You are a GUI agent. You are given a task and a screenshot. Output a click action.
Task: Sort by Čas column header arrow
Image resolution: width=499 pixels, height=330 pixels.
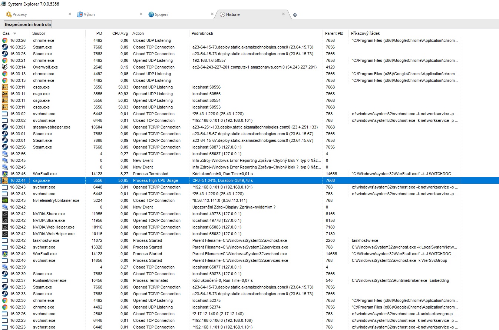click(14, 33)
